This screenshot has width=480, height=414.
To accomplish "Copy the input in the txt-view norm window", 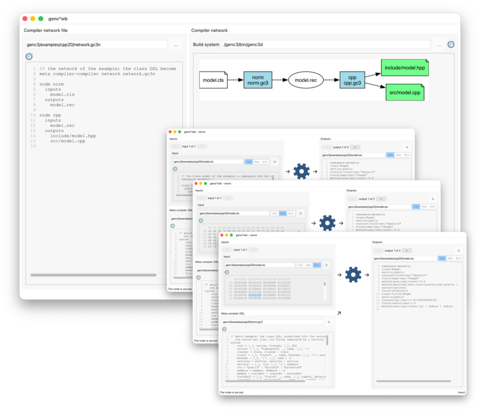I will tap(275, 162).
